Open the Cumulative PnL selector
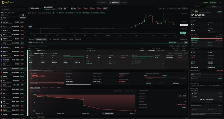The image size is (224, 119). click(x=36, y=91)
